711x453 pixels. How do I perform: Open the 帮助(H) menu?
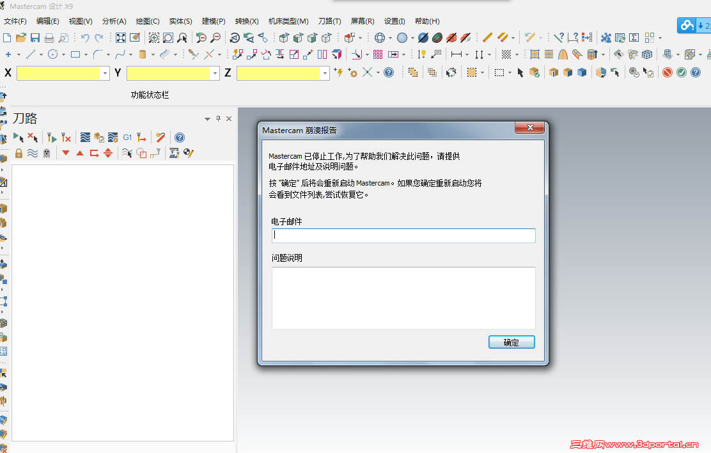click(x=427, y=21)
